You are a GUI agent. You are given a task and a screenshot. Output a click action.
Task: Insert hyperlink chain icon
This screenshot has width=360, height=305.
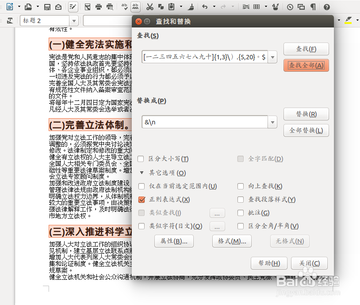click(x=246, y=7)
